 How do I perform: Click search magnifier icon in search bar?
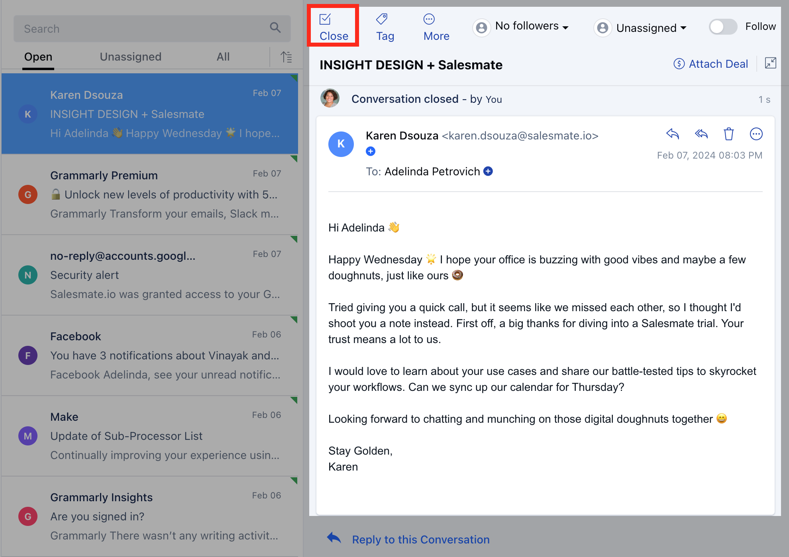275,28
